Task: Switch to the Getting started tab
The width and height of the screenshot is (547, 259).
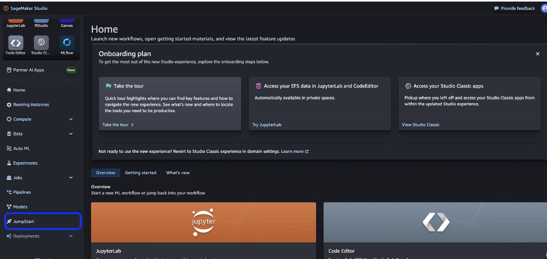Action: tap(140, 173)
